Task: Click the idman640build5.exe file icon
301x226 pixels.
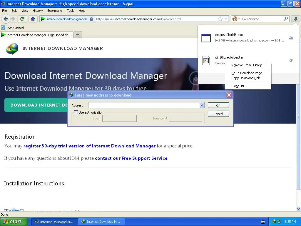Action: click(206, 38)
